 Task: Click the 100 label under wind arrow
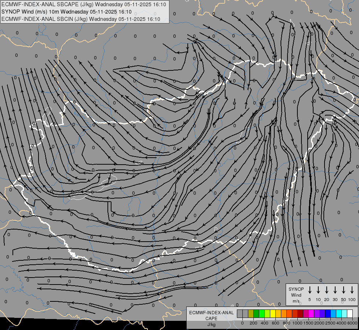click(352, 300)
